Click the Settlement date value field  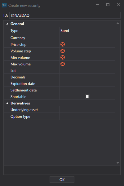(x=87, y=90)
